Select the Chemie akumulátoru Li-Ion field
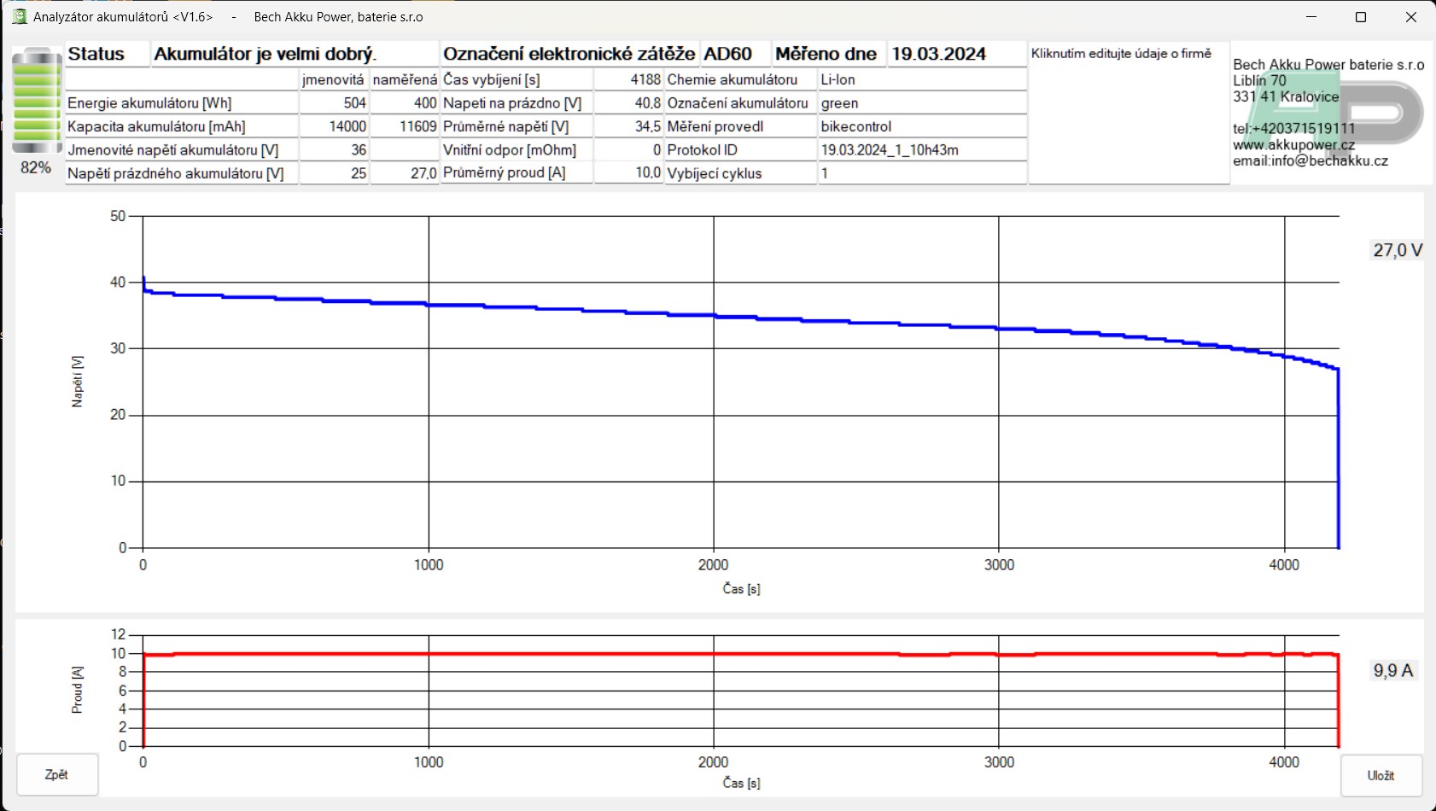The width and height of the screenshot is (1436, 811). tap(921, 79)
